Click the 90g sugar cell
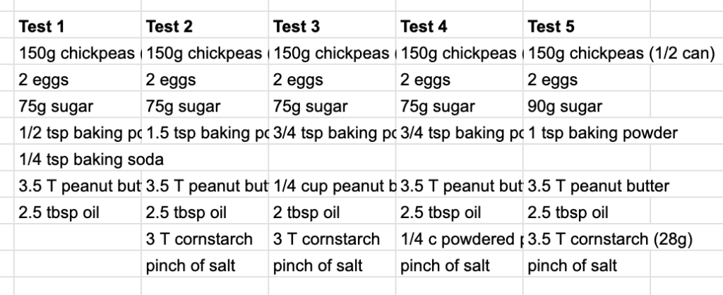The image size is (723, 295). [565, 107]
